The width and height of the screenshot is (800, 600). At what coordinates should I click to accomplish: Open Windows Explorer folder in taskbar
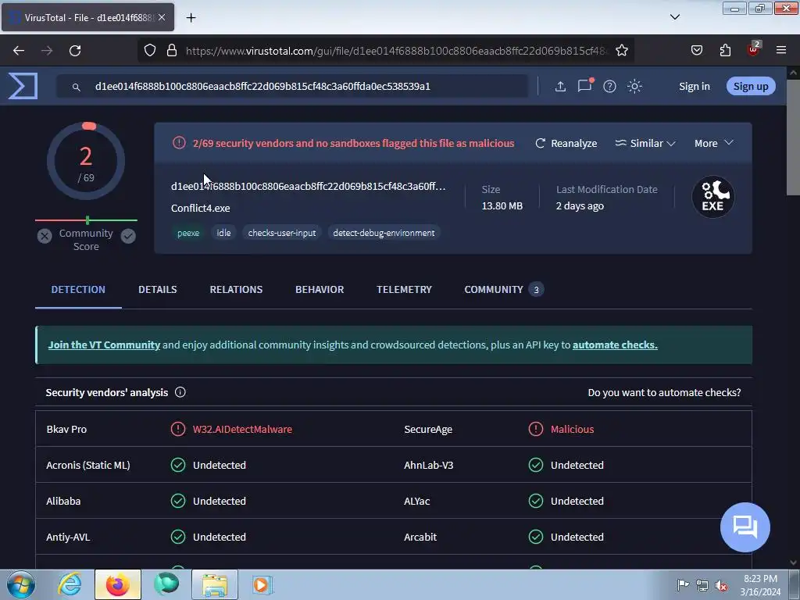pyautogui.click(x=215, y=584)
